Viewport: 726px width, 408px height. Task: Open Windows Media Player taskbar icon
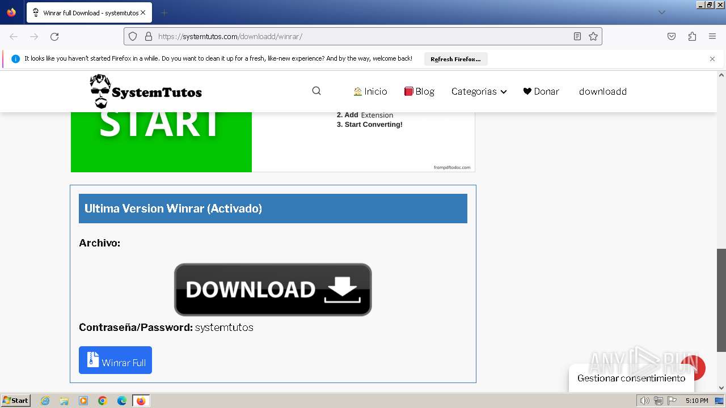point(83,401)
